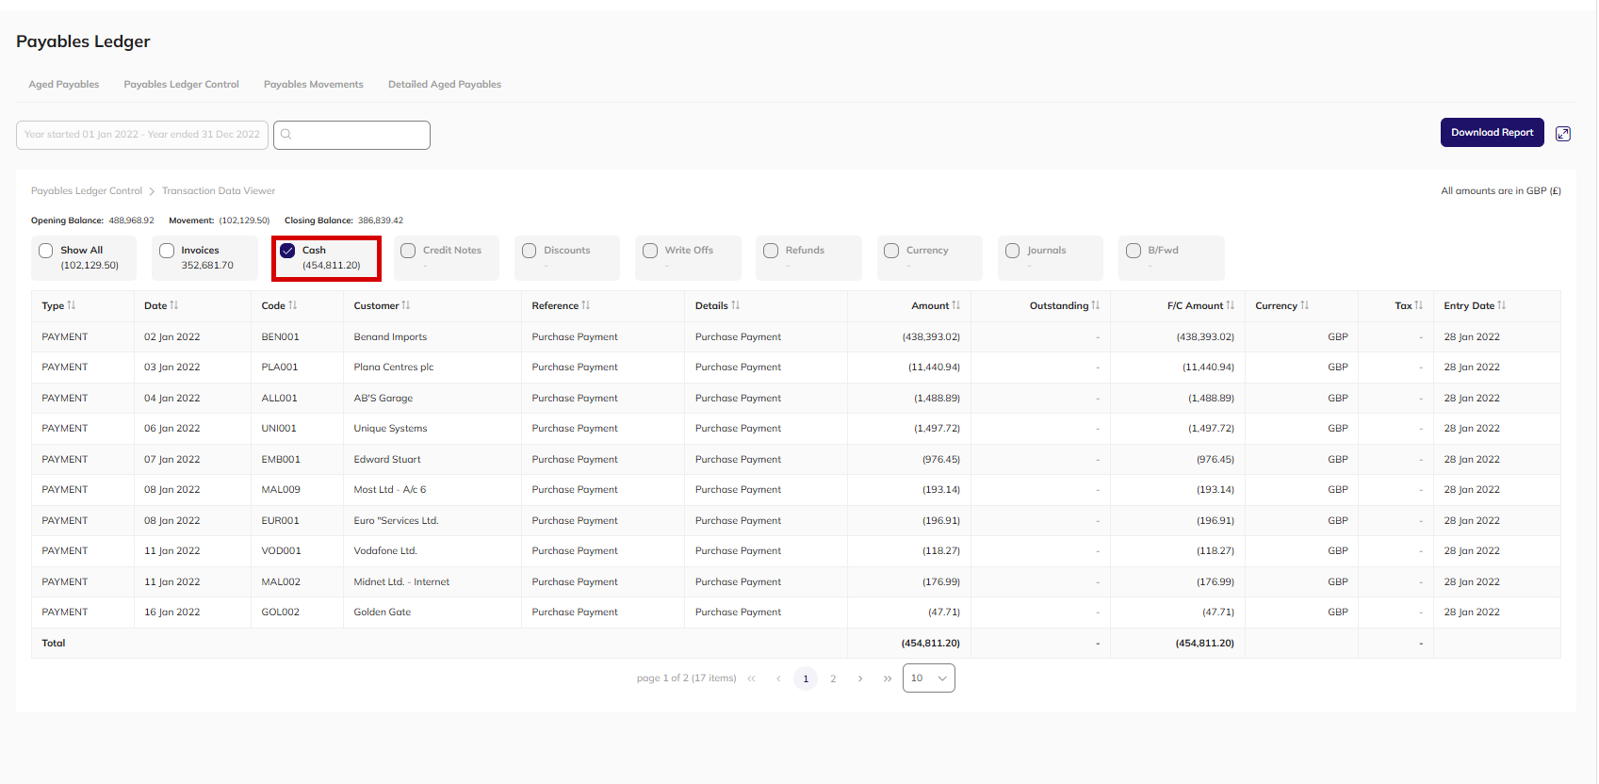This screenshot has height=784, width=1599.
Task: Sort by Outstanding column arrows
Action: point(1096,305)
